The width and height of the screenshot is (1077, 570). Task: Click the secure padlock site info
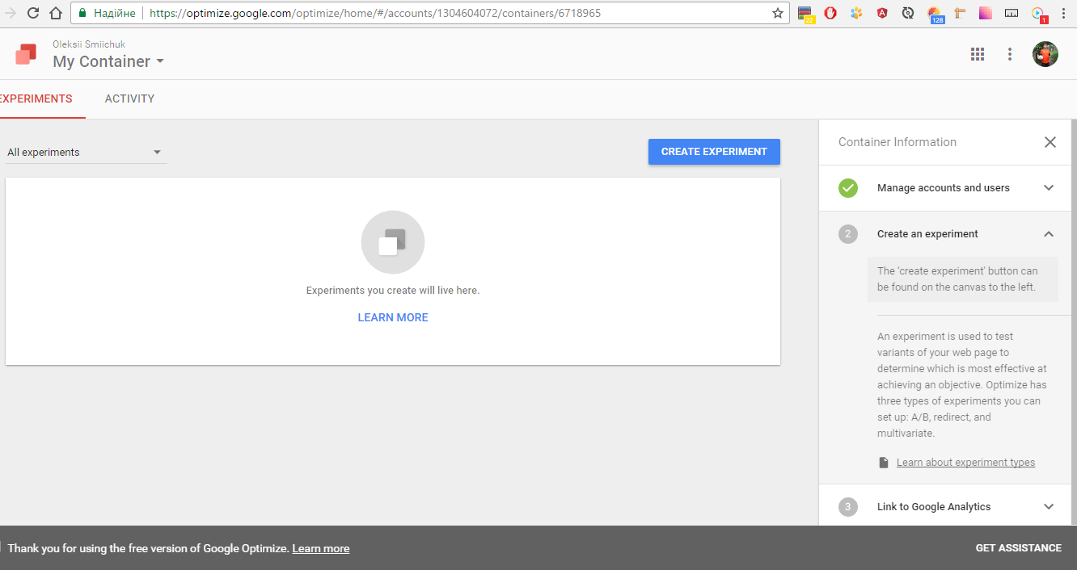point(82,13)
